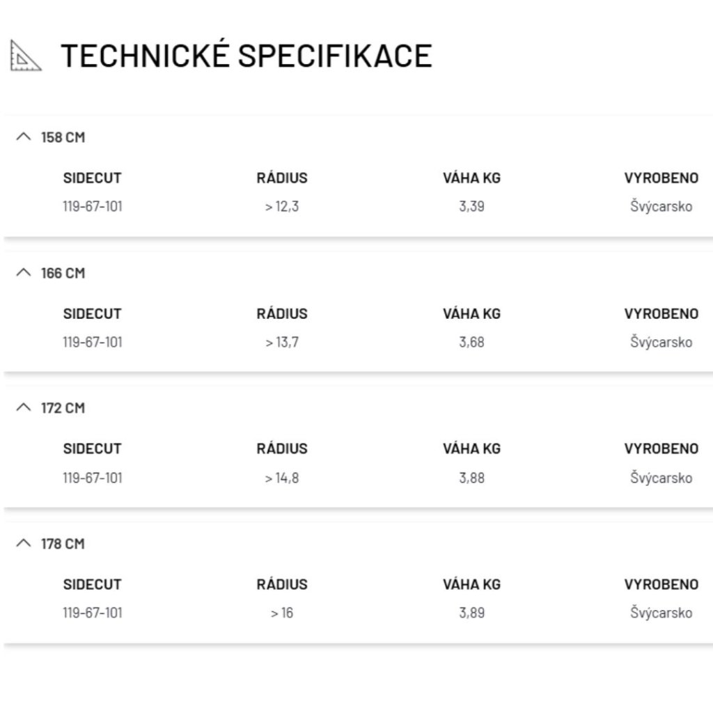Click the 158 CM section title
713x713 pixels.
click(63, 137)
